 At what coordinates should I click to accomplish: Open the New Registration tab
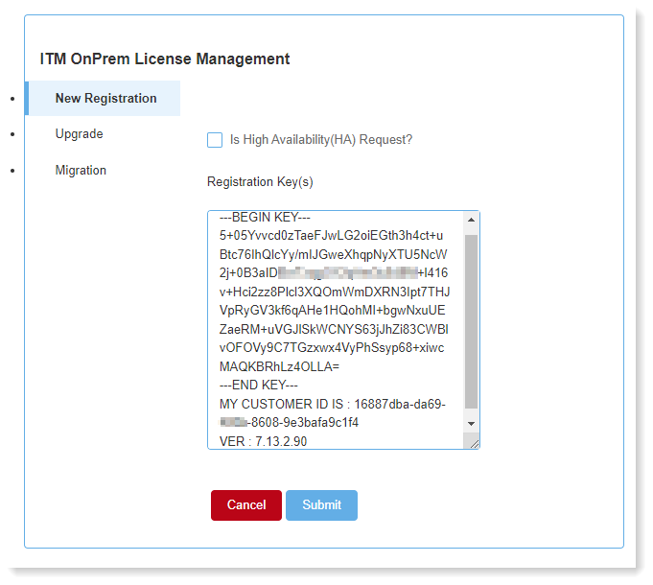point(105,99)
